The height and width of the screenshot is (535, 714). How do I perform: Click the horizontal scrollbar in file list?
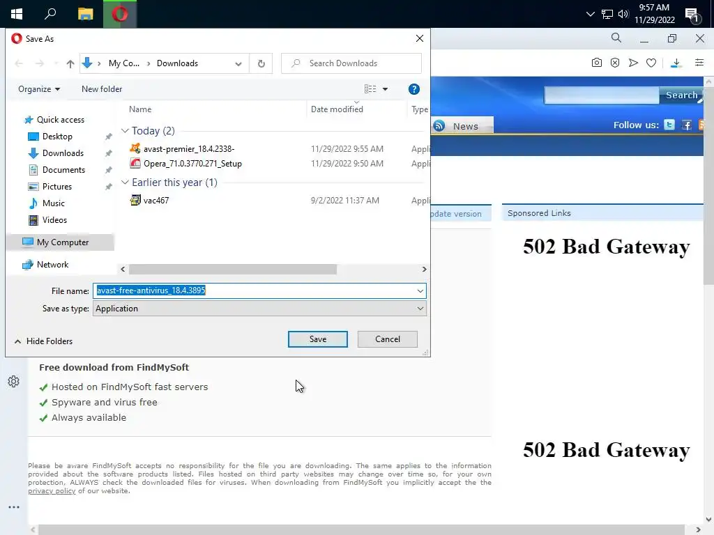click(x=233, y=270)
